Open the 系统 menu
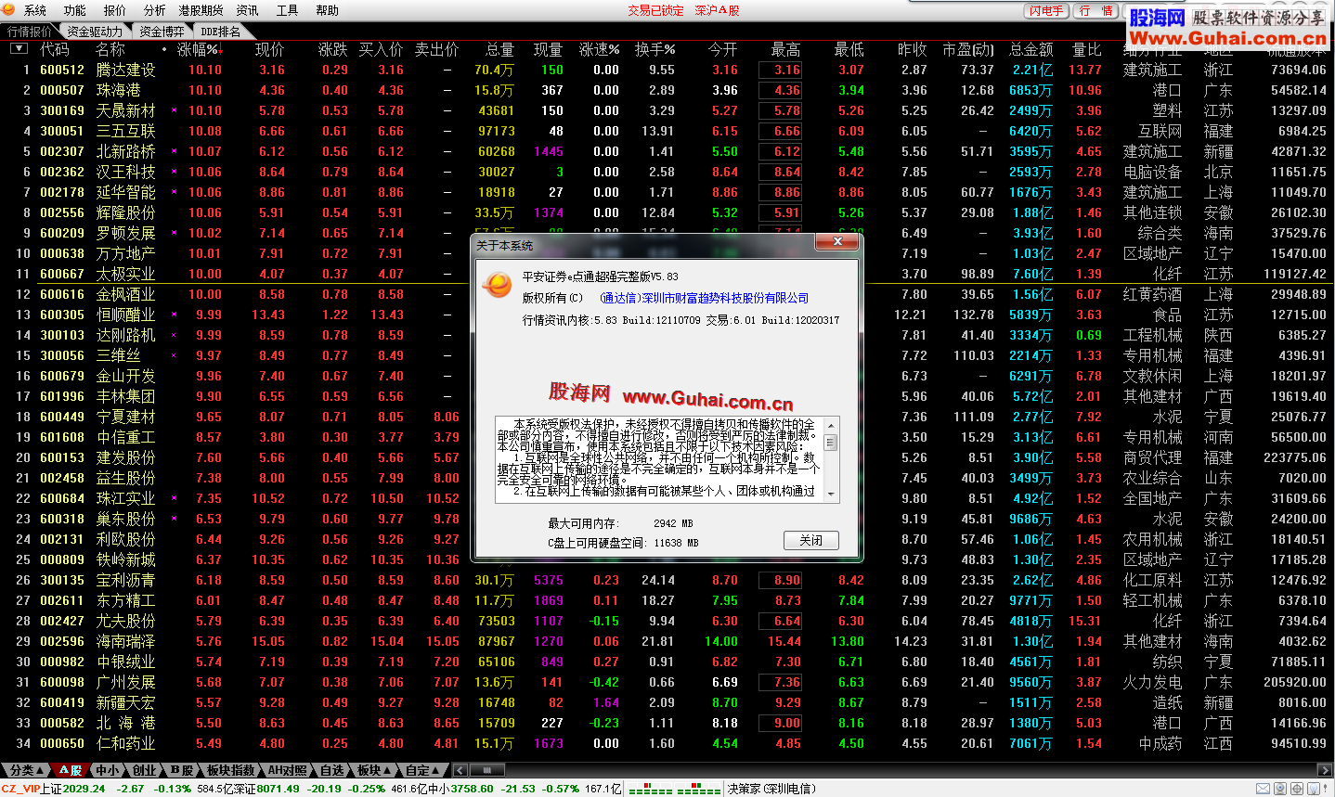 (x=35, y=10)
